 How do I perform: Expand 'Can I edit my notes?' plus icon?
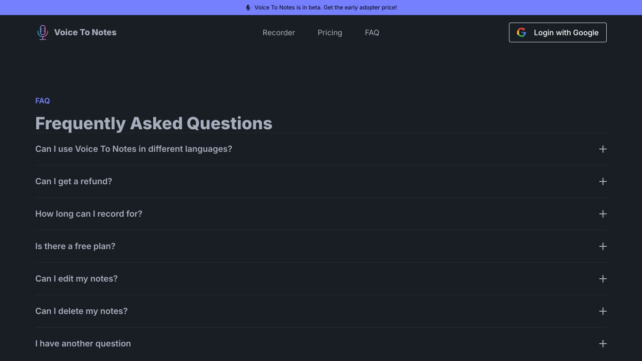coord(603,279)
